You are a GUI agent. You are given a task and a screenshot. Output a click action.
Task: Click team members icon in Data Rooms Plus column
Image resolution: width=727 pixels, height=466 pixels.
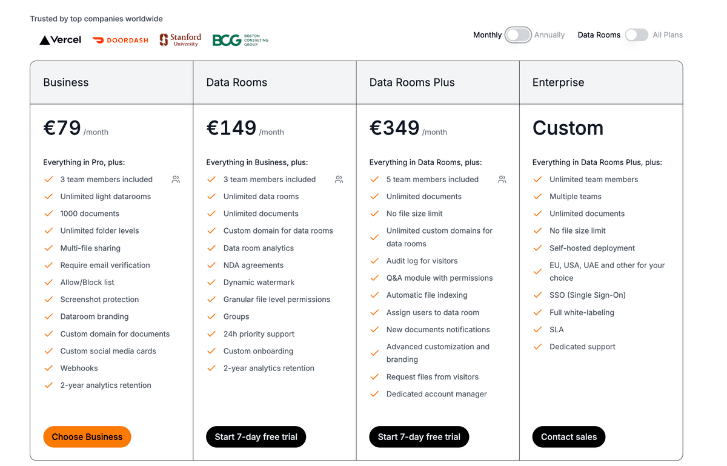[x=502, y=179]
